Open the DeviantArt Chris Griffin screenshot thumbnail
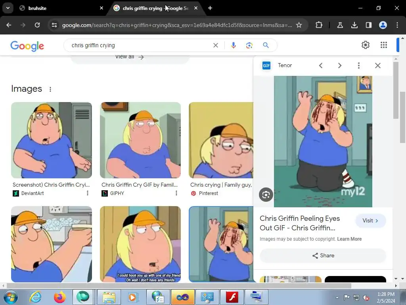This screenshot has width=406, height=305. point(52,140)
